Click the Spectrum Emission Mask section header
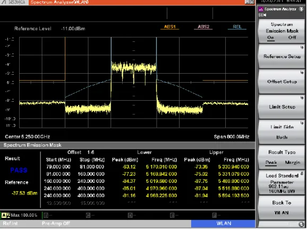307x229 pixels. (127, 145)
